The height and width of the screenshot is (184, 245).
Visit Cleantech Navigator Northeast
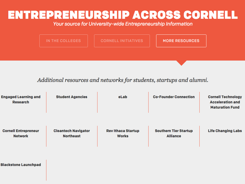pos(72,133)
